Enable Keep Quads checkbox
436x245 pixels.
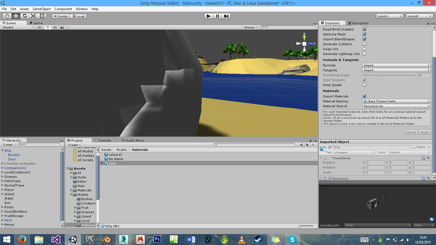364,85
